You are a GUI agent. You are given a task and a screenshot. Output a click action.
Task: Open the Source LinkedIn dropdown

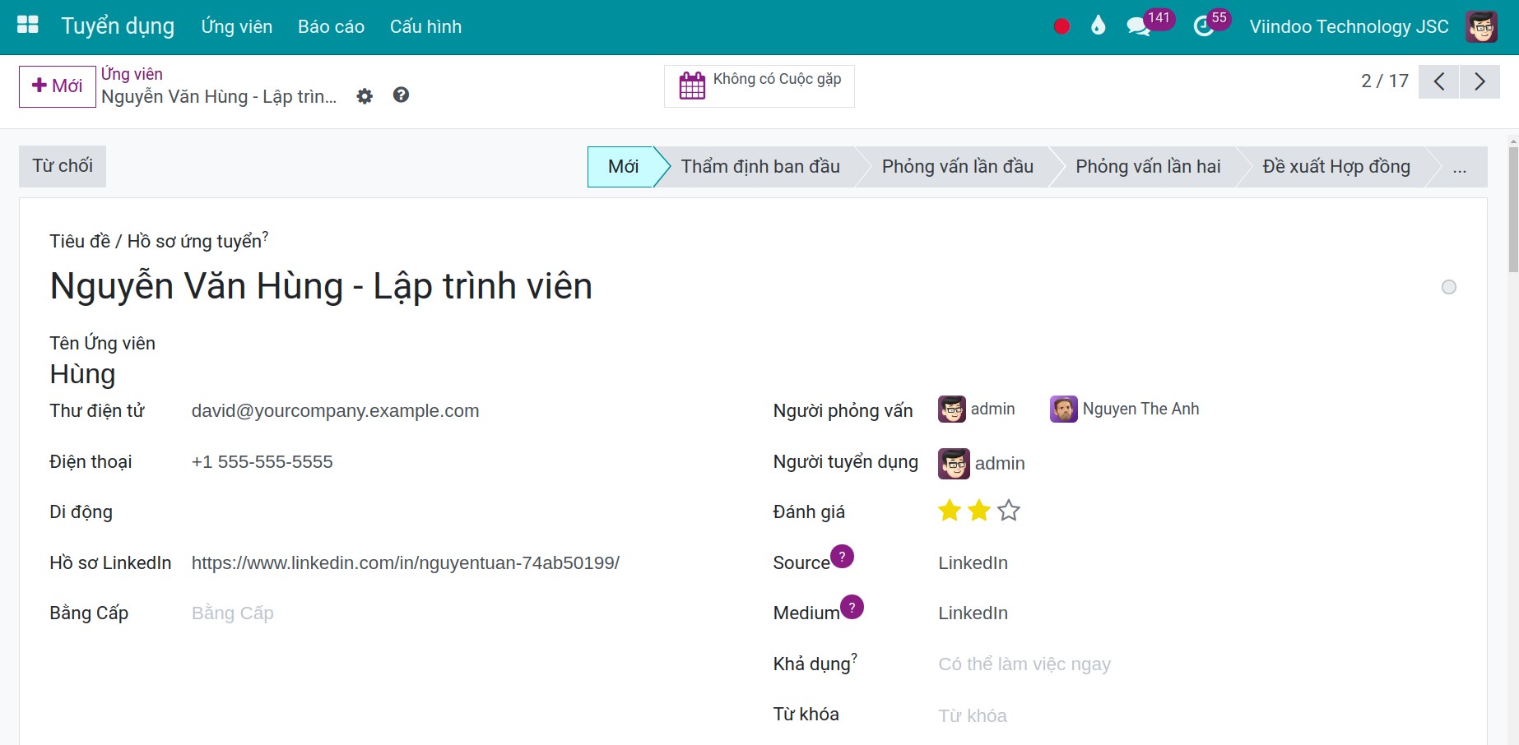click(1197, 563)
